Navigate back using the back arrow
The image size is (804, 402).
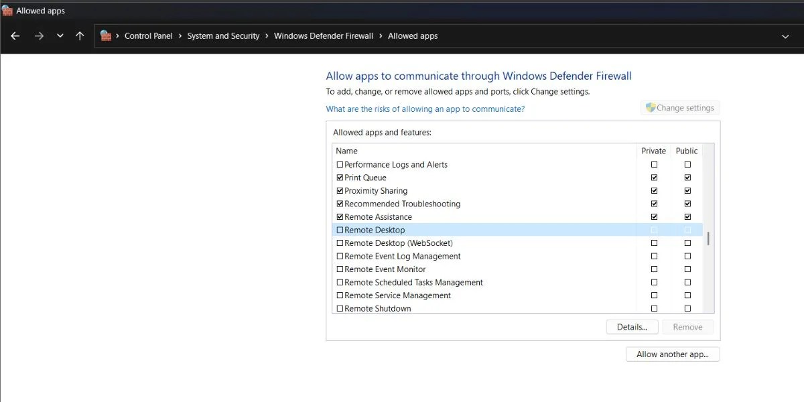(x=15, y=36)
